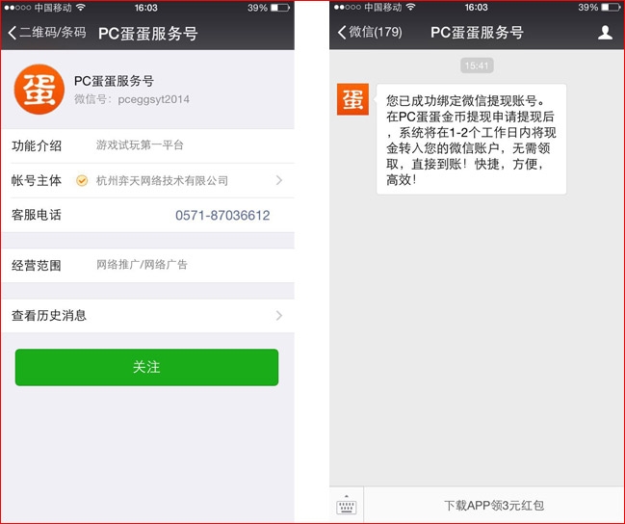Tap Wi-Fi icon in right phone status bar
This screenshot has height=524, width=625.
[410, 7]
